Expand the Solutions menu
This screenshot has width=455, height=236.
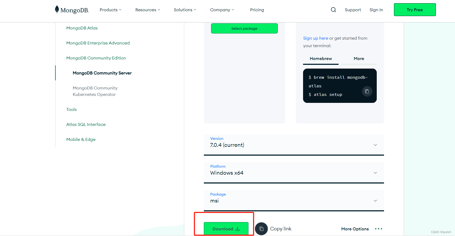click(185, 10)
